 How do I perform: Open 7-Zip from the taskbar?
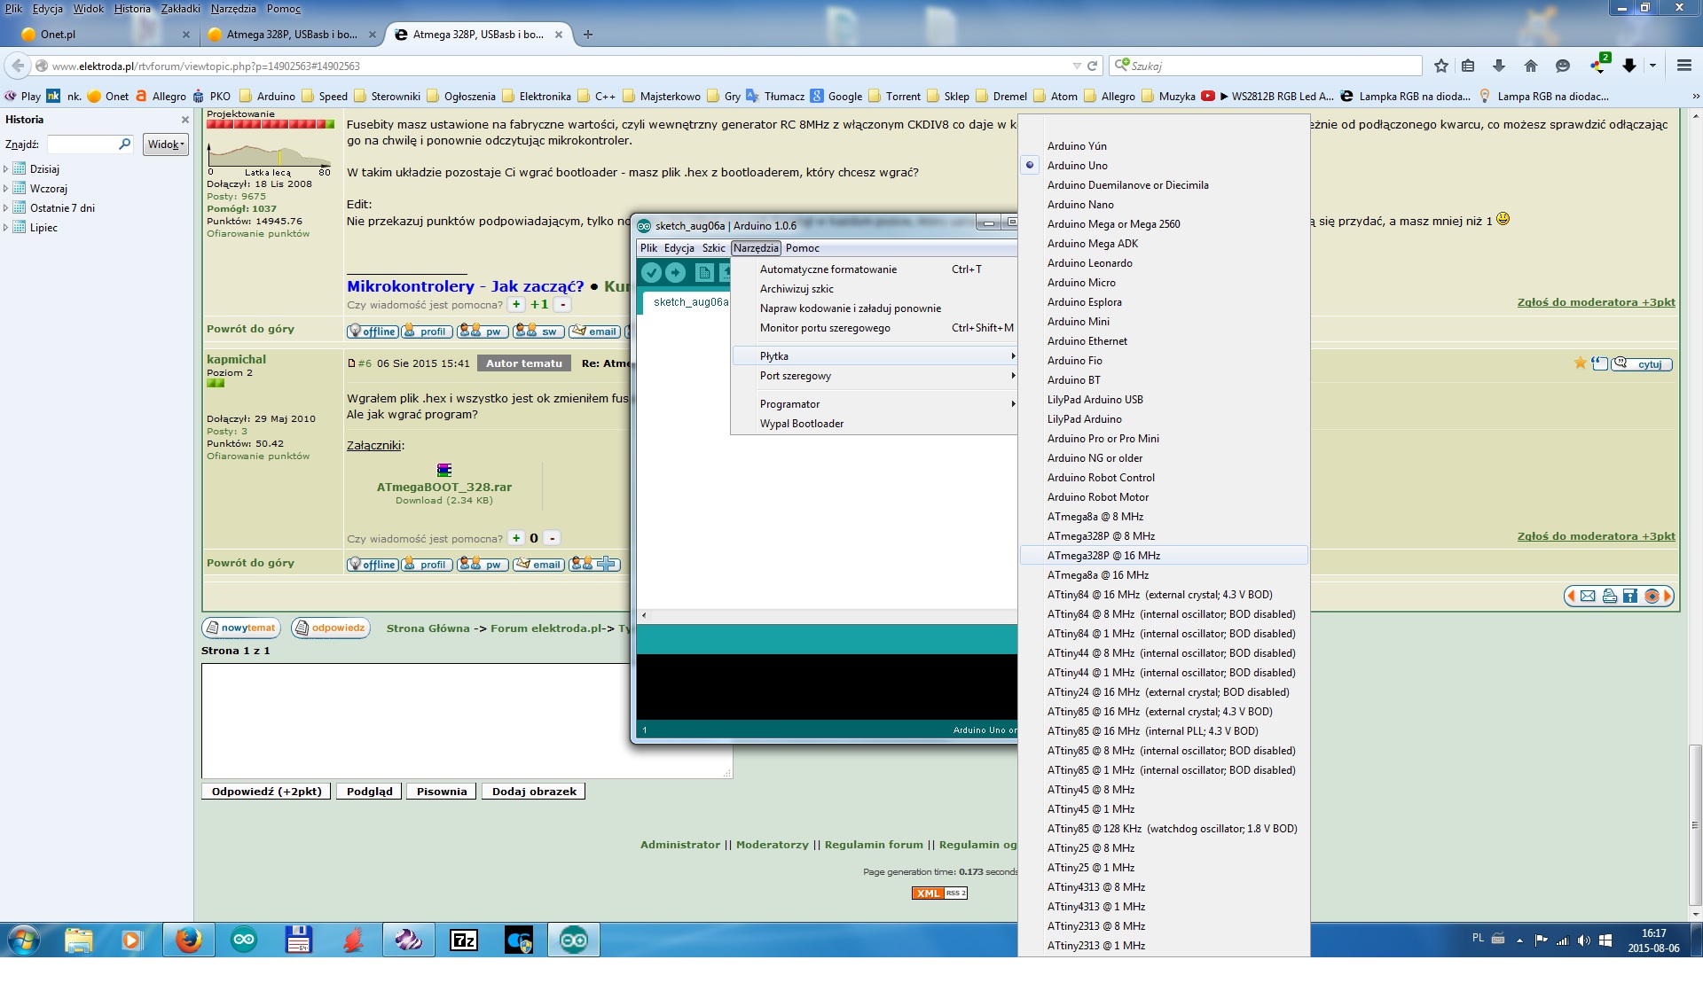click(464, 940)
